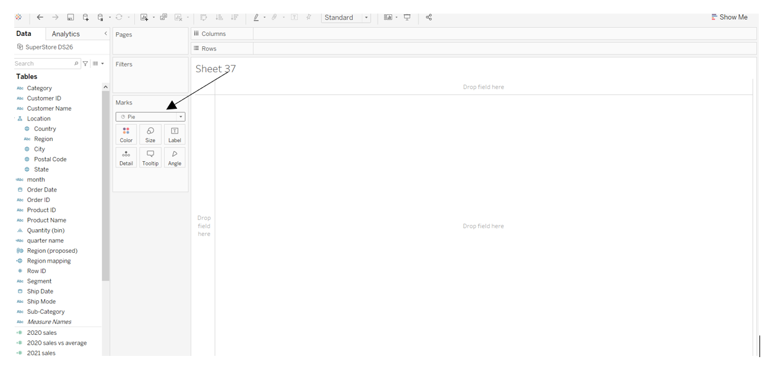Click the Sheet 37 title
Viewport: 770px width, 367px height.
215,69
